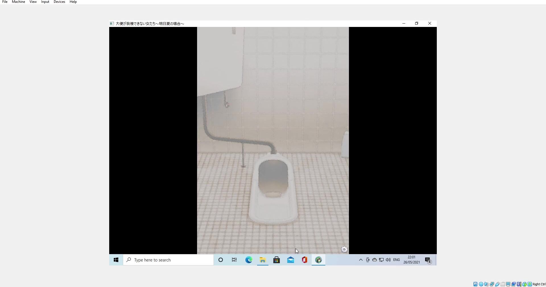Open Microsoft Edge from the taskbar
The height and width of the screenshot is (287, 546).
coord(249,260)
